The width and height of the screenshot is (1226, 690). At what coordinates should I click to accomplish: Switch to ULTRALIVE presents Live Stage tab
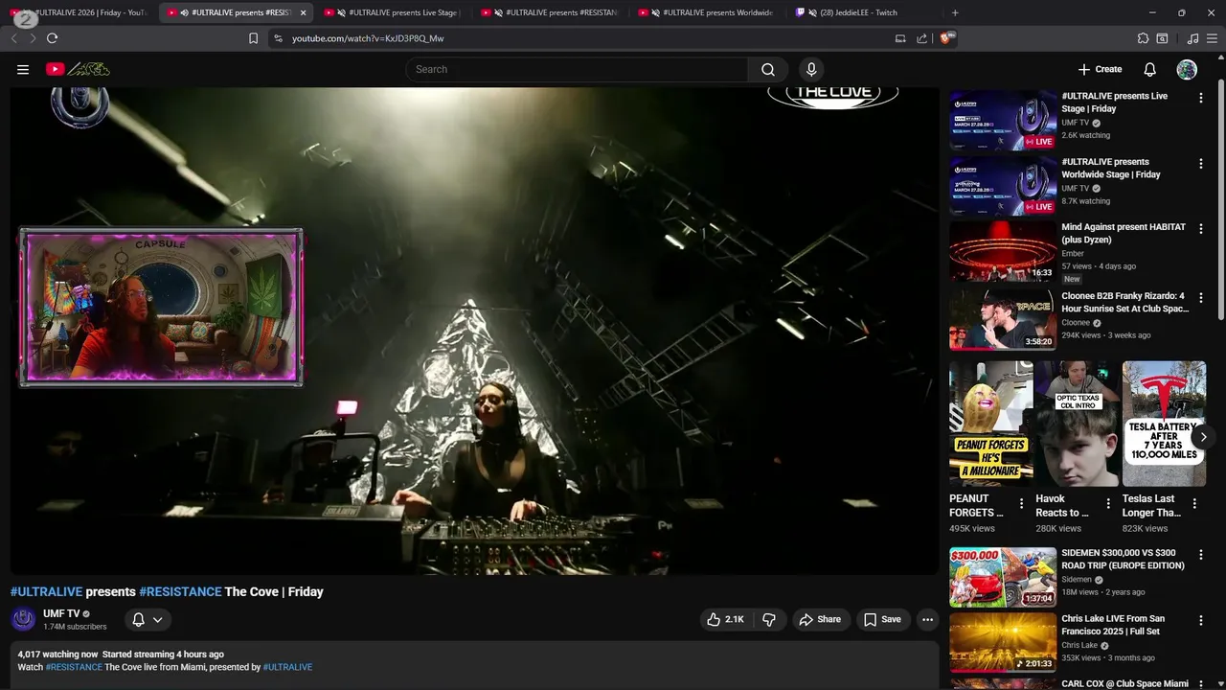point(393,12)
